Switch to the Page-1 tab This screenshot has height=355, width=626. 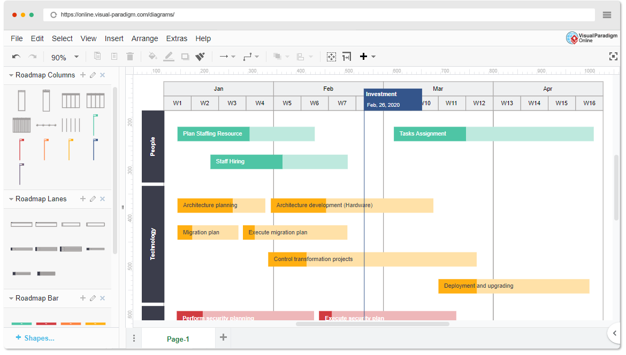[x=178, y=339]
